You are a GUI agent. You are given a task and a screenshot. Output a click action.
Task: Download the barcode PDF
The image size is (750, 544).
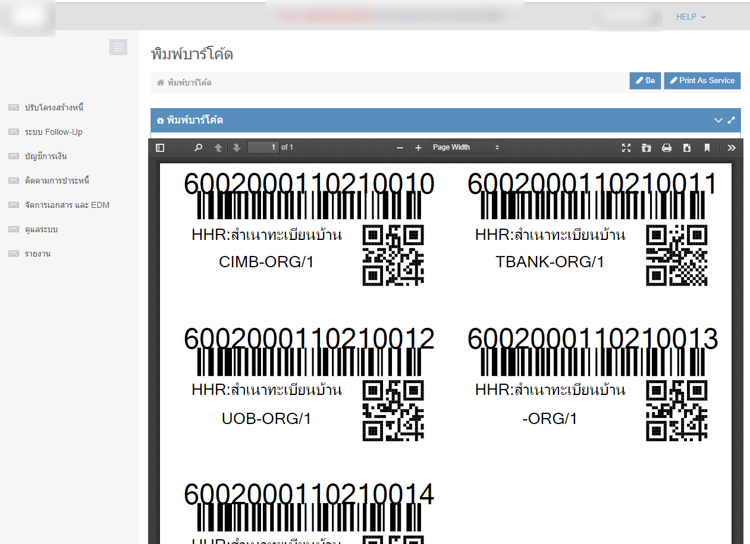pyautogui.click(x=687, y=148)
